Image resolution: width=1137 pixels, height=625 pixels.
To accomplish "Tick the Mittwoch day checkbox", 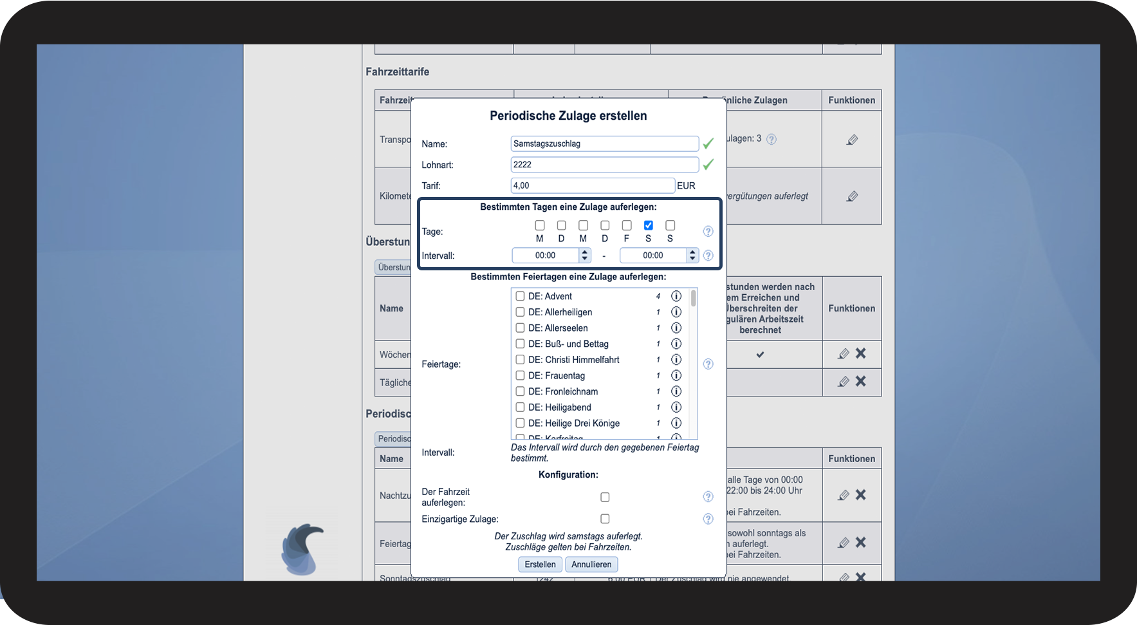I will click(x=583, y=225).
